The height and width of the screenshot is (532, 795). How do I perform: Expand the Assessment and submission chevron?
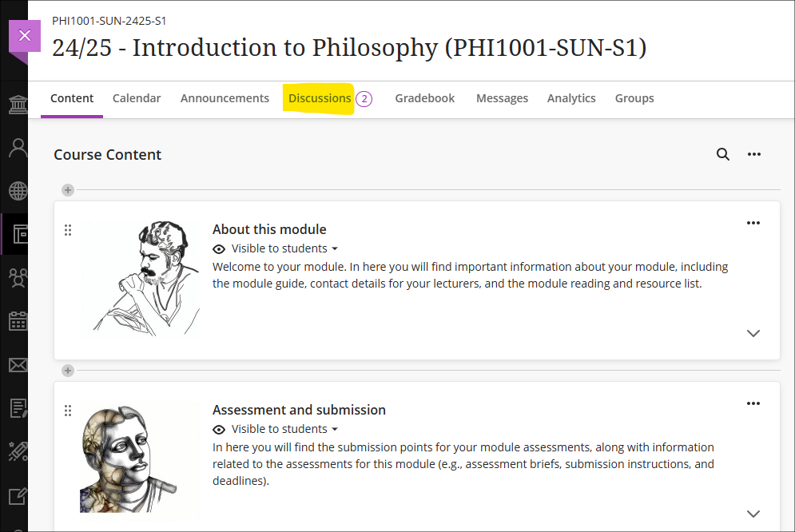(753, 514)
